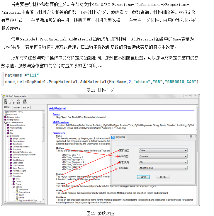Click the Hide (隐藏) toolbar icon
Viewport: 214px width, 216px height.
(5, 100)
